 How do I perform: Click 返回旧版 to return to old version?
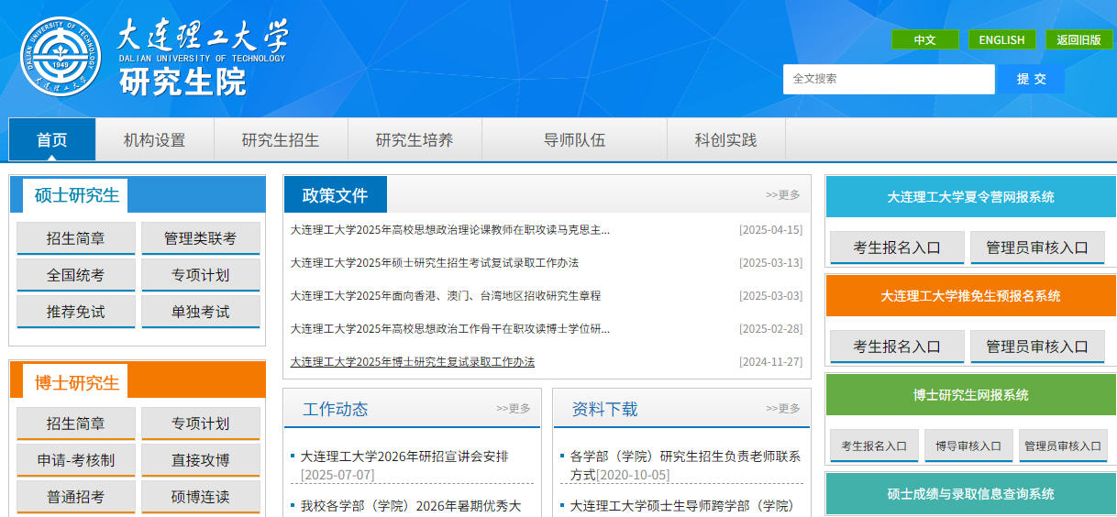(x=1078, y=39)
